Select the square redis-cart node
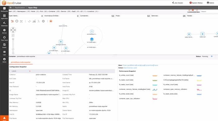The width and height of the screenshot is (218, 121). pos(202,34)
